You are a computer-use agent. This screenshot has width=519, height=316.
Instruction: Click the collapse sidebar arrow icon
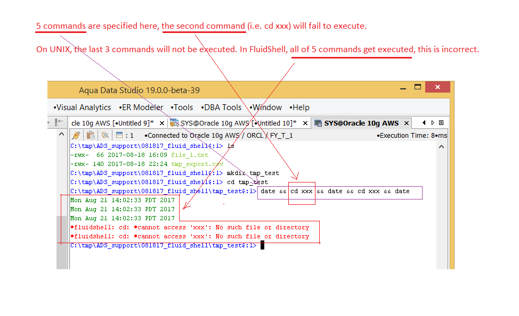point(59,122)
